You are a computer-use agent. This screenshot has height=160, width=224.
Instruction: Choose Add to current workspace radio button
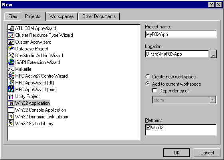coord(148,84)
